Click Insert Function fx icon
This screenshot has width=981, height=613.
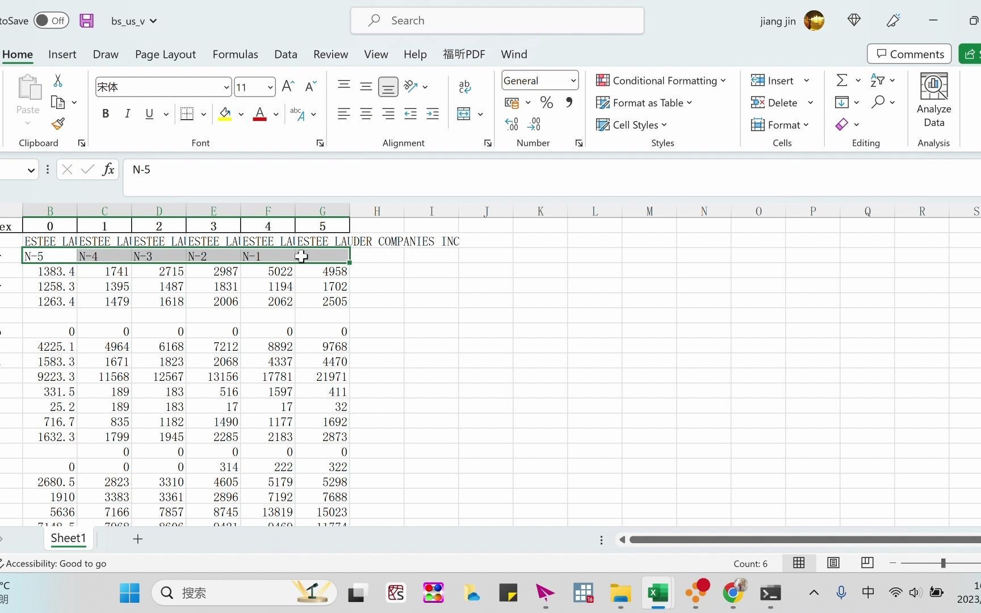[108, 169]
